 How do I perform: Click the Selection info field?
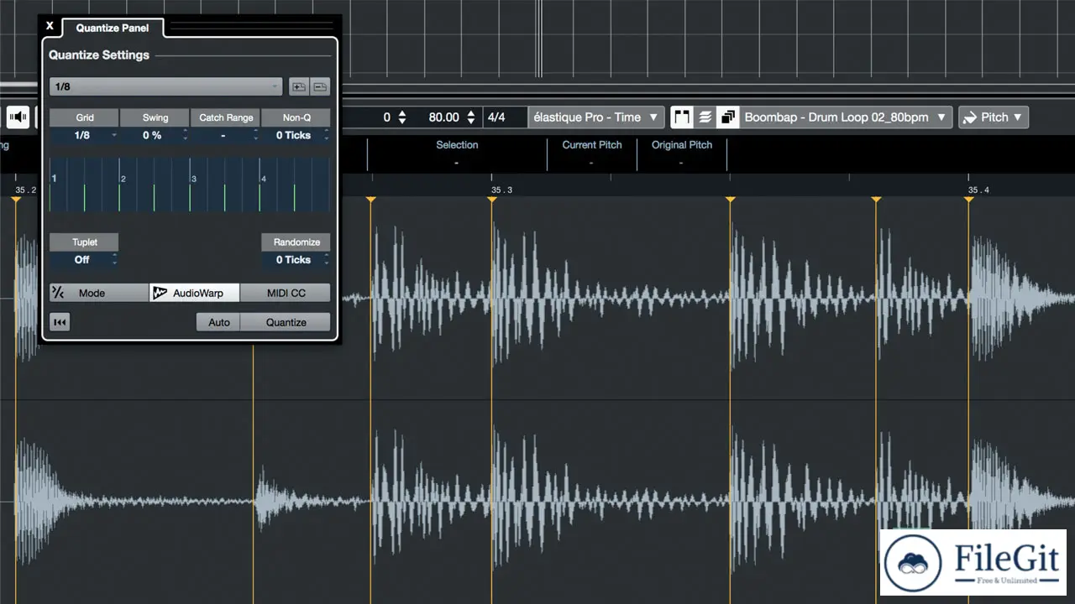point(457,153)
